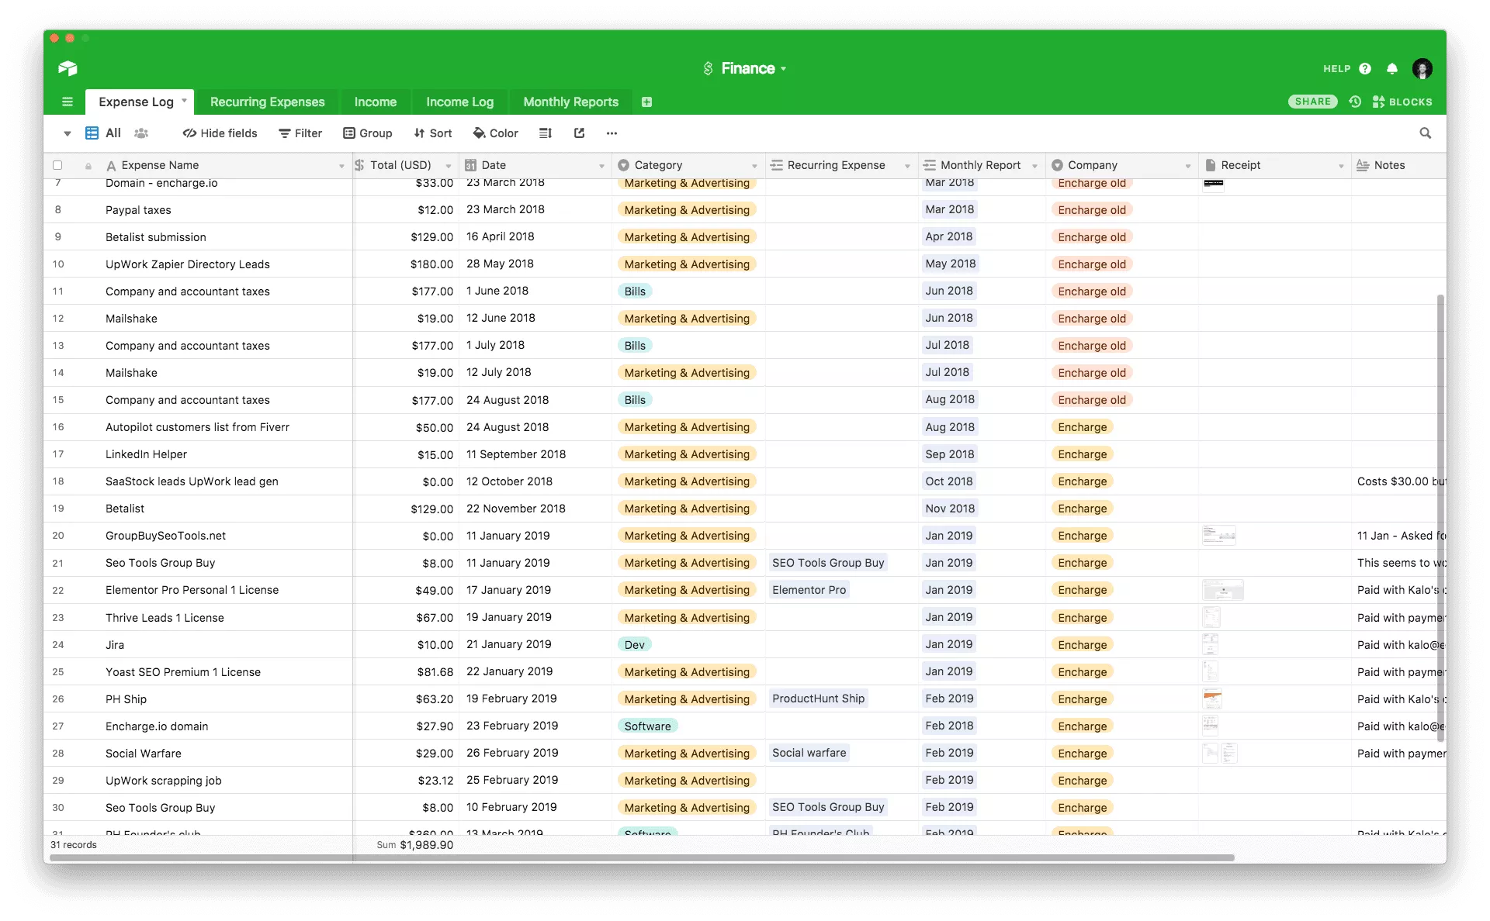1490x921 pixels.
Task: Open the three-dots more options menu
Action: pyautogui.click(x=612, y=133)
